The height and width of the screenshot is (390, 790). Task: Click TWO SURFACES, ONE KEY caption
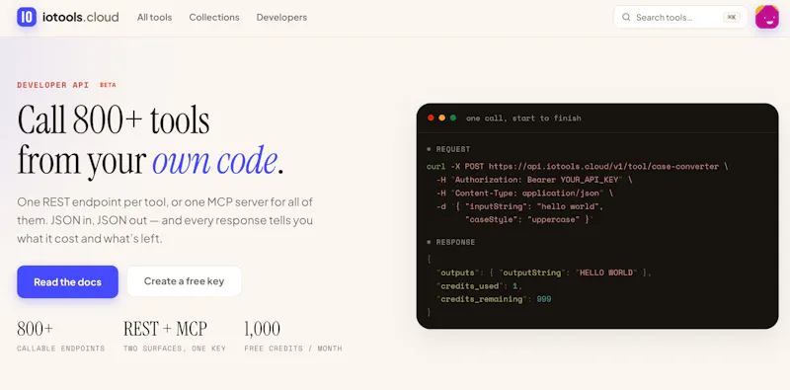tap(175, 349)
